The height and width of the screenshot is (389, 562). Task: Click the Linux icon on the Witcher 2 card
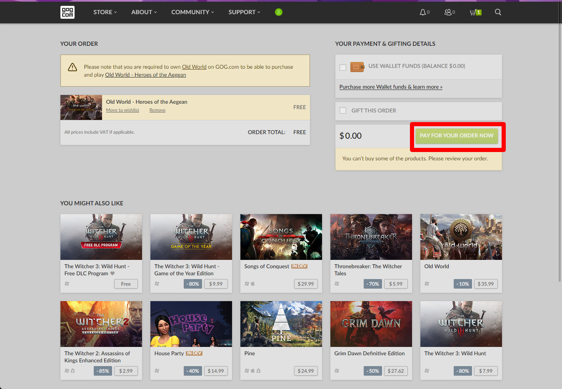pos(73,371)
